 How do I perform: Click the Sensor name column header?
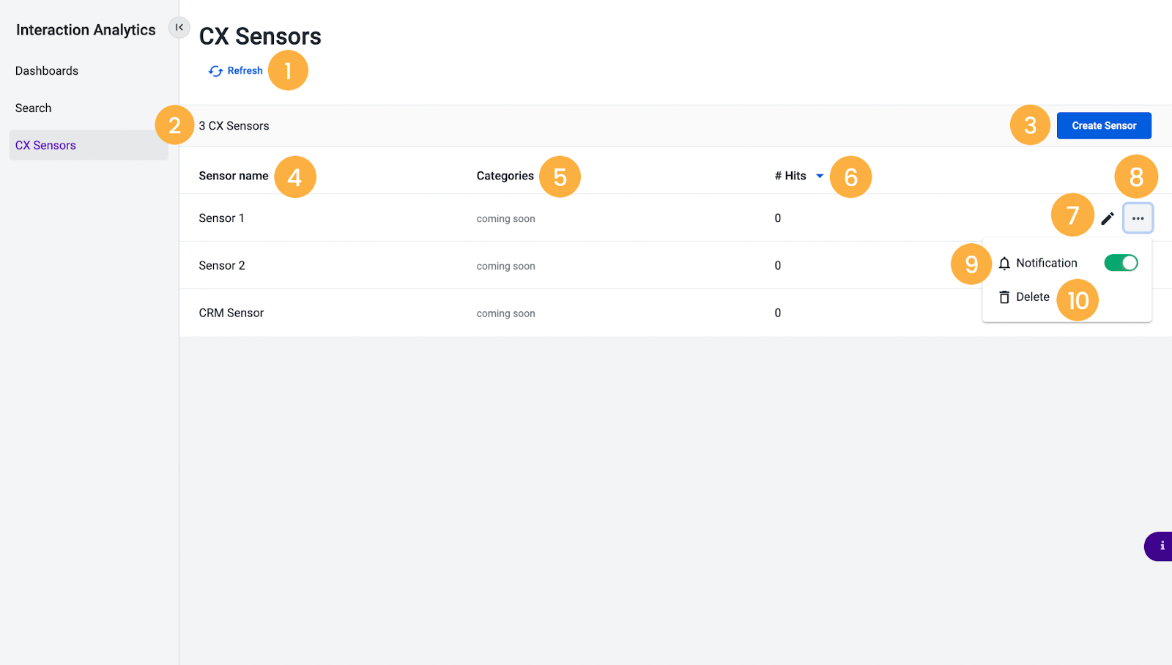point(234,177)
